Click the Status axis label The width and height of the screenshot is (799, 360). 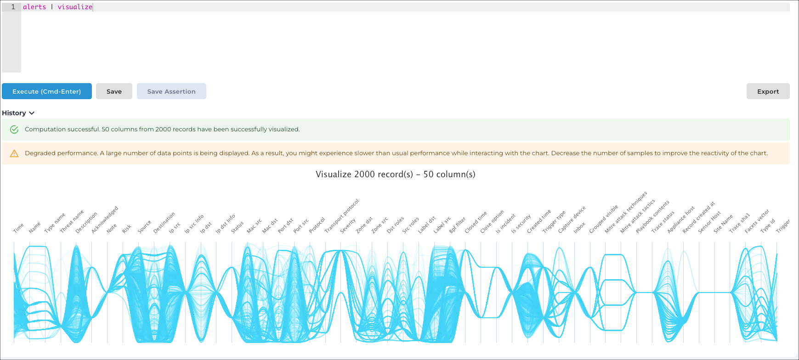[x=237, y=227]
